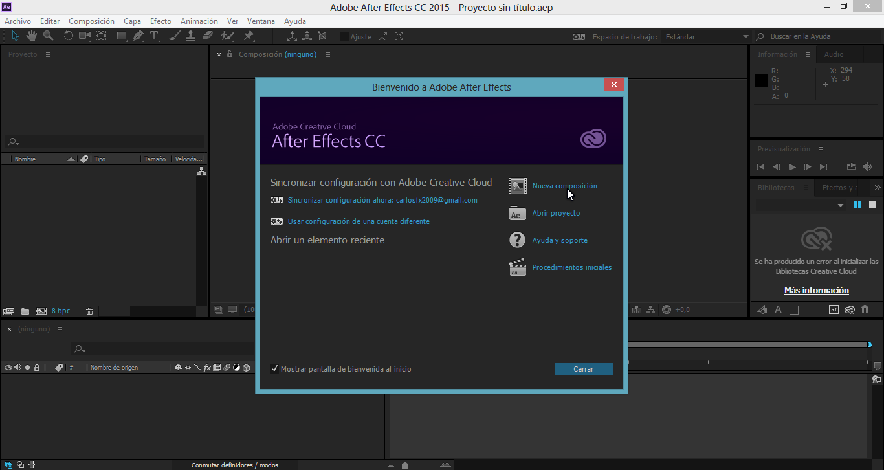Create a new folder in Project panel

point(25,311)
